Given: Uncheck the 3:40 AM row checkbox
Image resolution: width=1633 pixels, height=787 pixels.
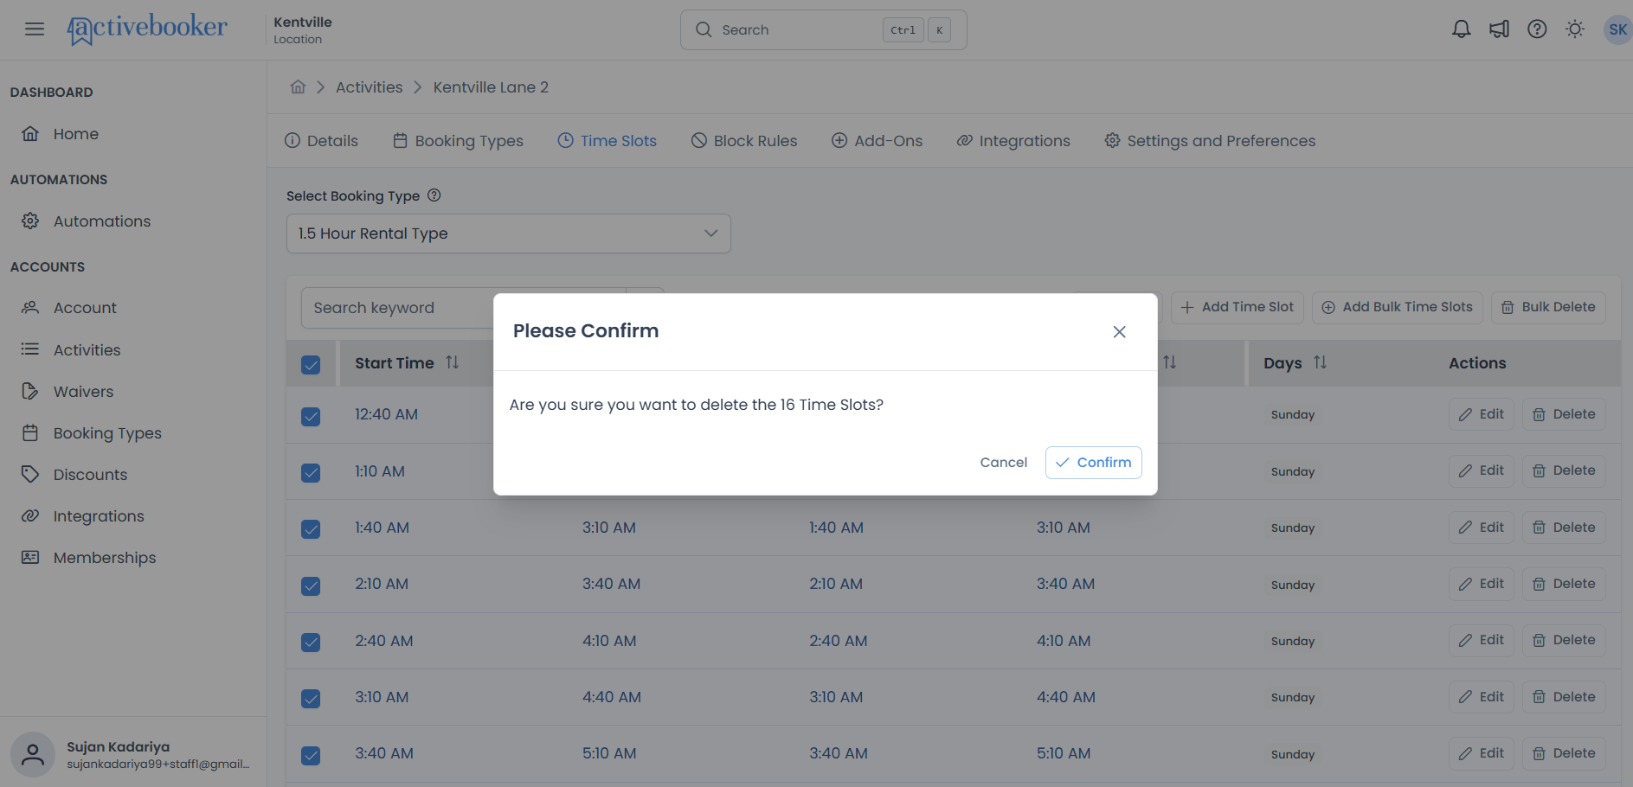Looking at the screenshot, I should (x=311, y=756).
